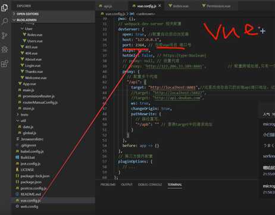Image resolution: width=275 pixels, height=215 pixels.
Task: Click the devServer line in code
Action: pyautogui.click(x=131, y=29)
